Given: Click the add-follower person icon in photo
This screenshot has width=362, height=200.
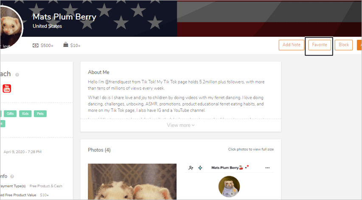Looking at the screenshot, I should click(191, 168).
